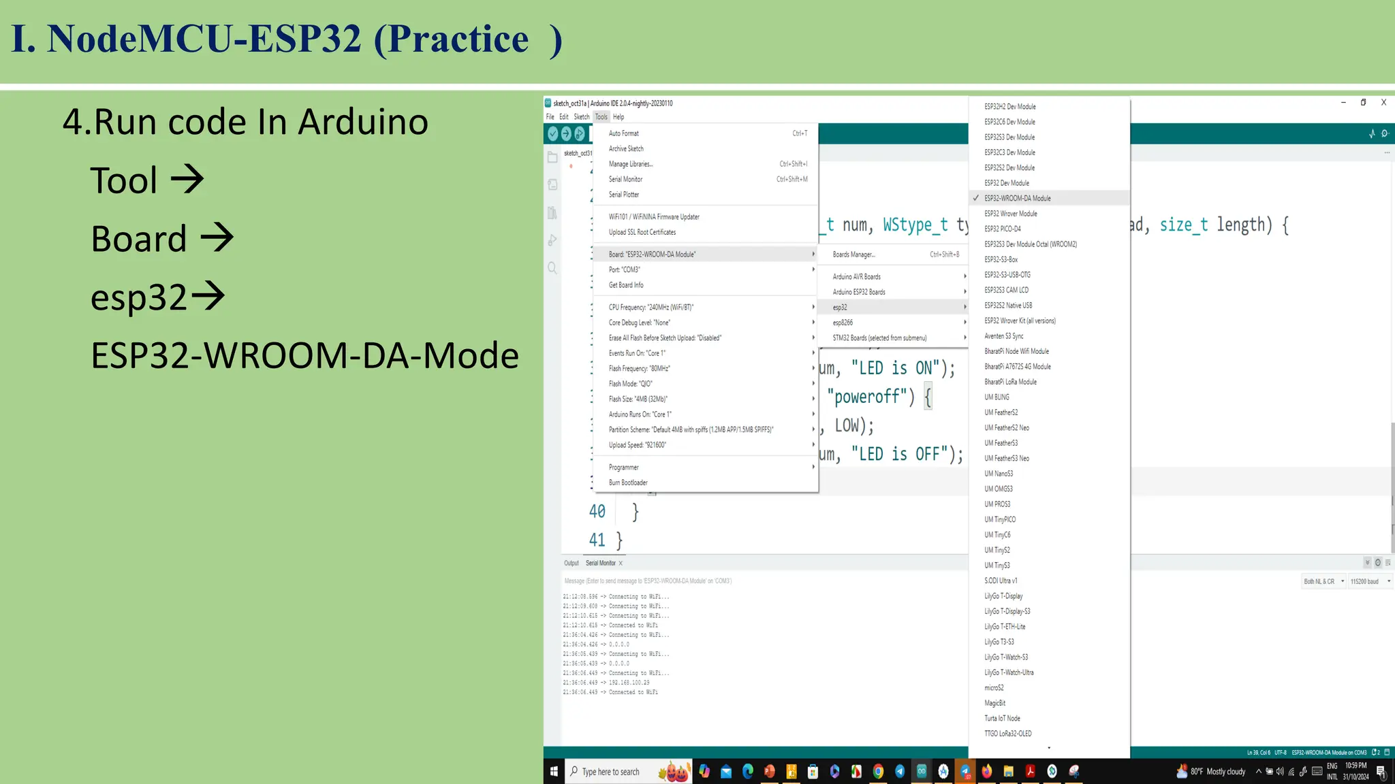1395x784 pixels.
Task: Click Boards Manager... in the submenu
Action: click(893, 255)
